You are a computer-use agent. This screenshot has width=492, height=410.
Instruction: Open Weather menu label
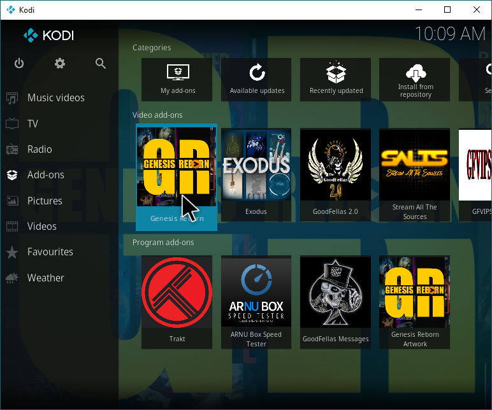(x=46, y=278)
